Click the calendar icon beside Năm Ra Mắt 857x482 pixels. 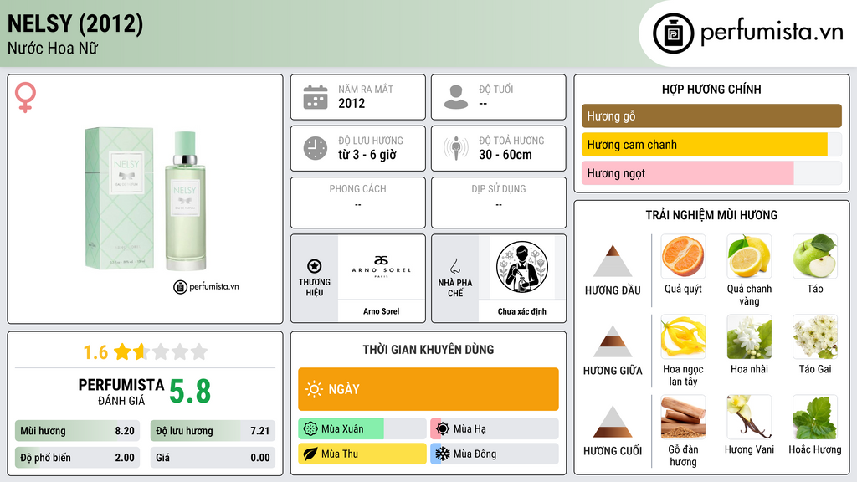pos(316,97)
